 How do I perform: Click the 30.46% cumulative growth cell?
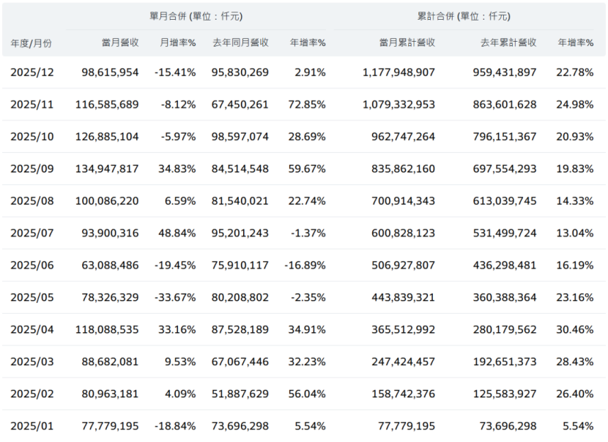(575, 330)
